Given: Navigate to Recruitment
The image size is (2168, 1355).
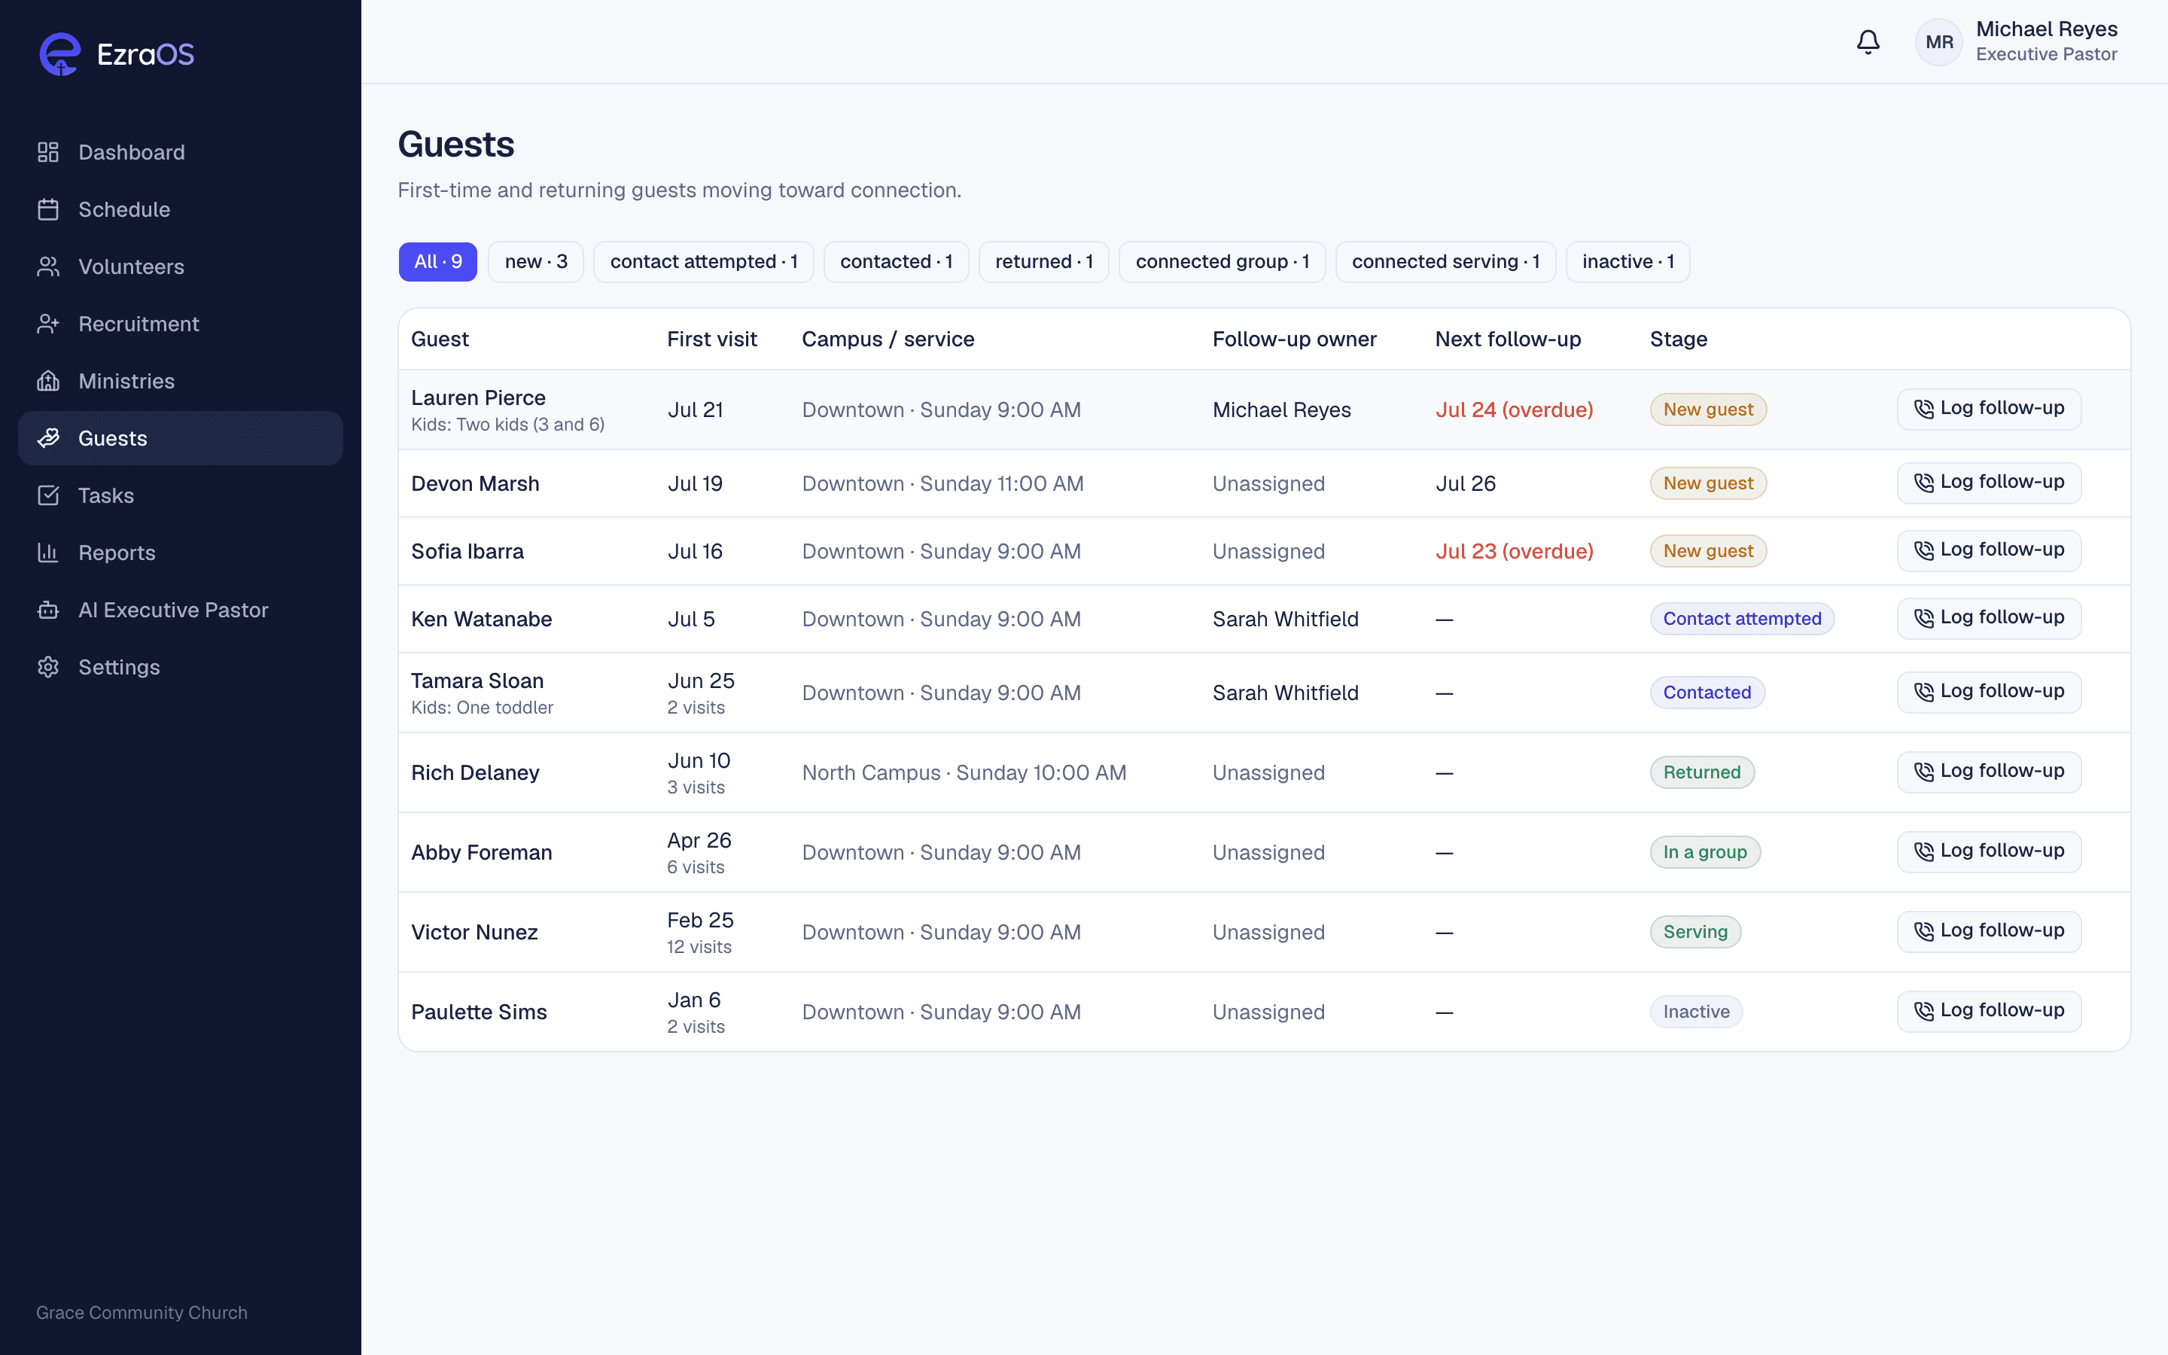Looking at the screenshot, I should 180,324.
